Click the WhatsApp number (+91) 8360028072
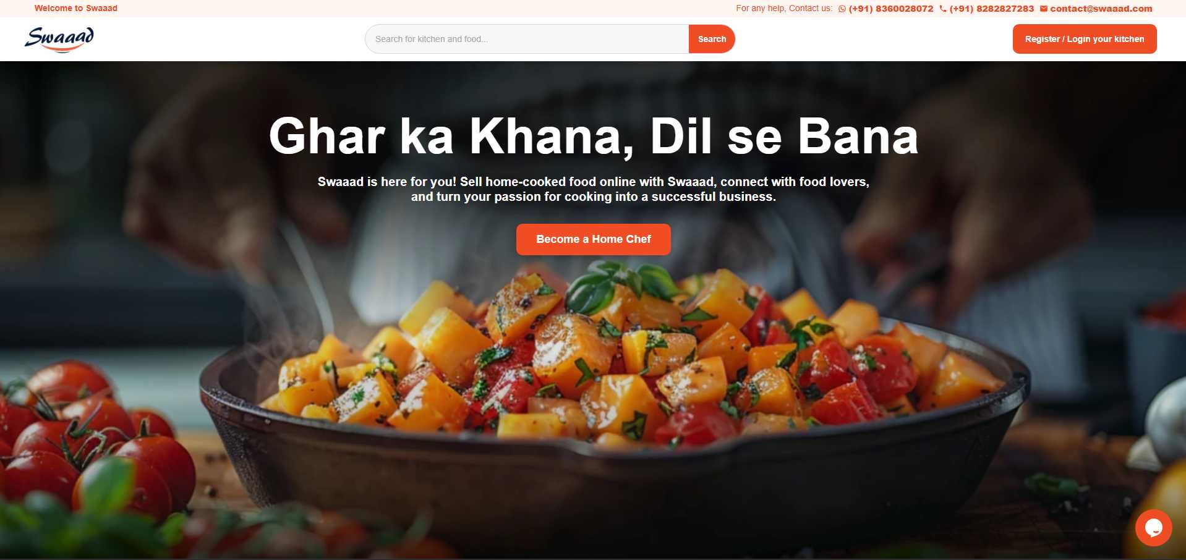The width and height of the screenshot is (1186, 560). 890,9
